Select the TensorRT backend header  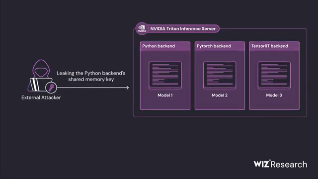pyautogui.click(x=274, y=46)
